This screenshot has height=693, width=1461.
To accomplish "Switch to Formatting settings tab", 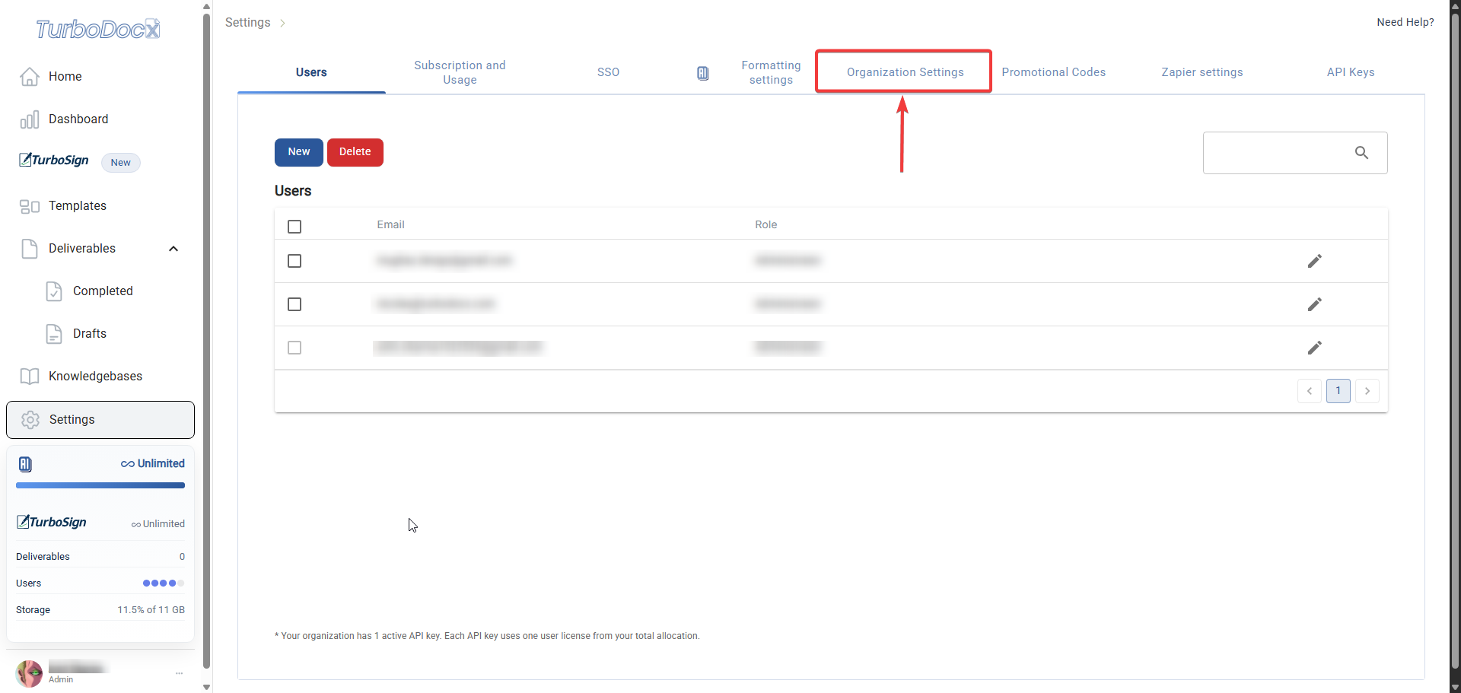I will click(771, 72).
